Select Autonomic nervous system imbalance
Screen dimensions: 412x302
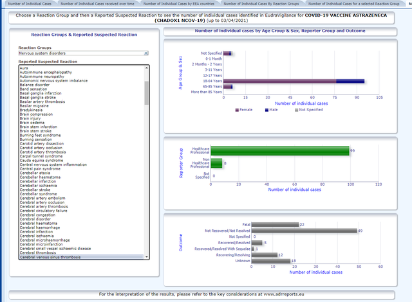point(53,80)
